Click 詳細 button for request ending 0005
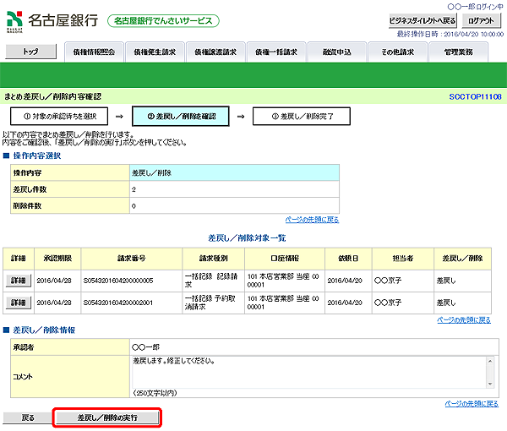Screen dimensions: 507x431 (19, 281)
